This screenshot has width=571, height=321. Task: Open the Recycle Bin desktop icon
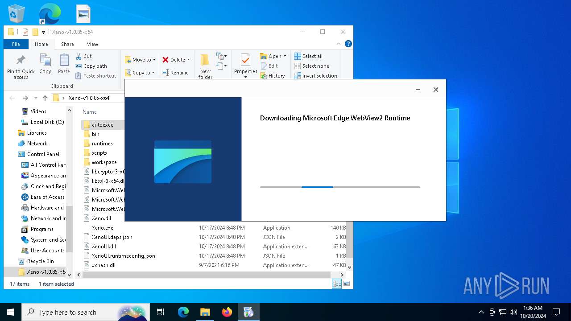click(x=17, y=14)
